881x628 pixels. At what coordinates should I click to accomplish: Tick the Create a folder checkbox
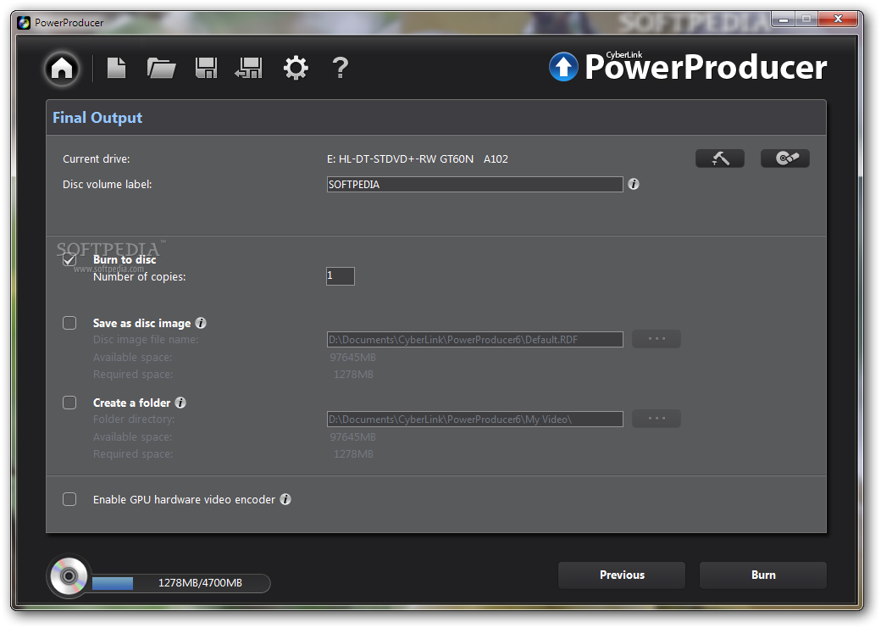tap(69, 403)
